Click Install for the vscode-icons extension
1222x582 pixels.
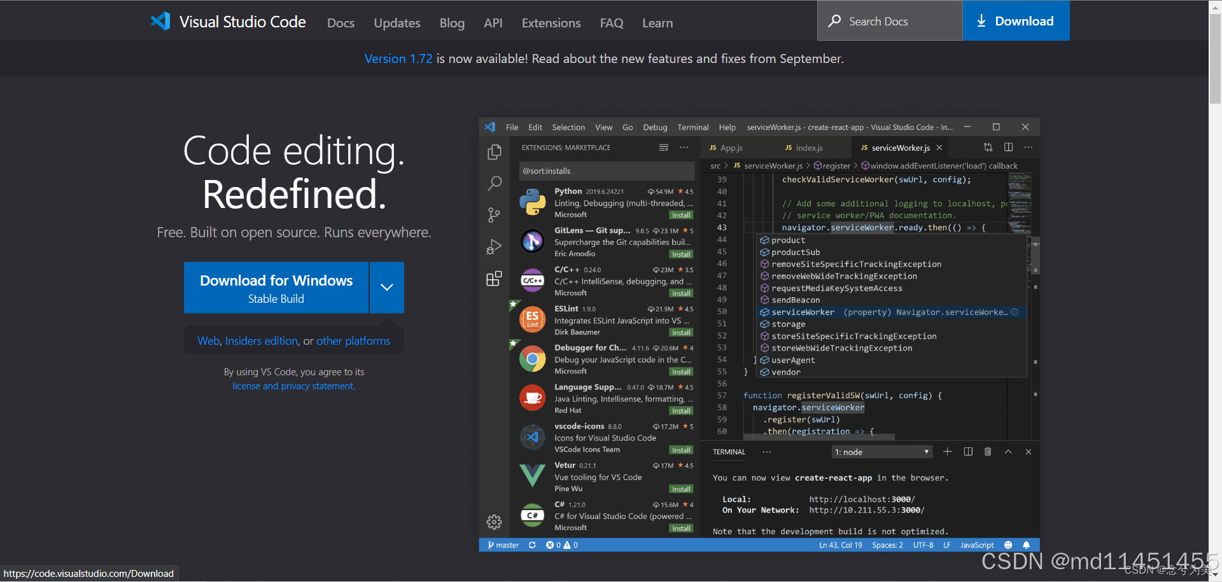pyautogui.click(x=681, y=450)
